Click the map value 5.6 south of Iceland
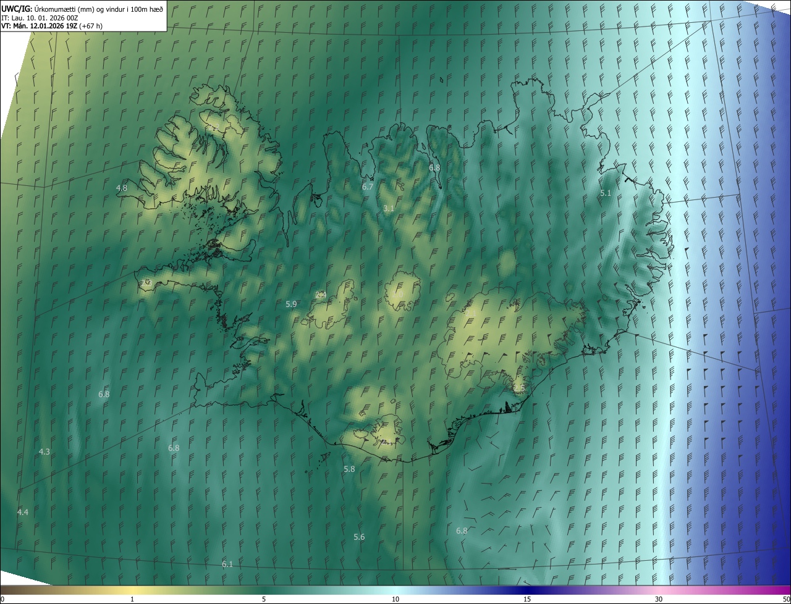Image resolution: width=791 pixels, height=604 pixels. click(359, 537)
